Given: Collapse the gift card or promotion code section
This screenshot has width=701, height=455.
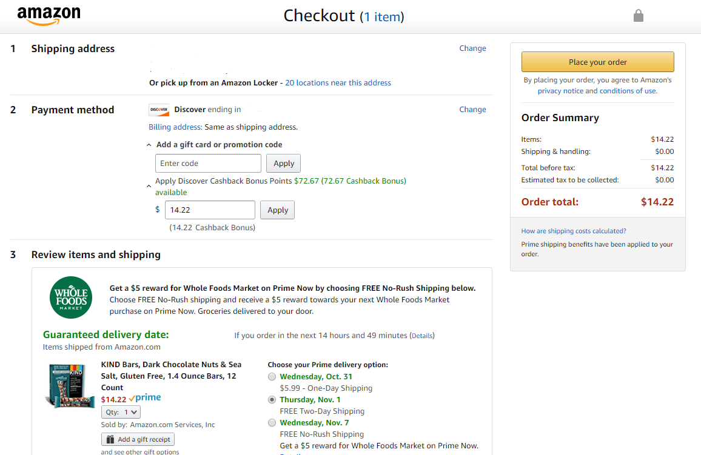Looking at the screenshot, I should pos(149,145).
